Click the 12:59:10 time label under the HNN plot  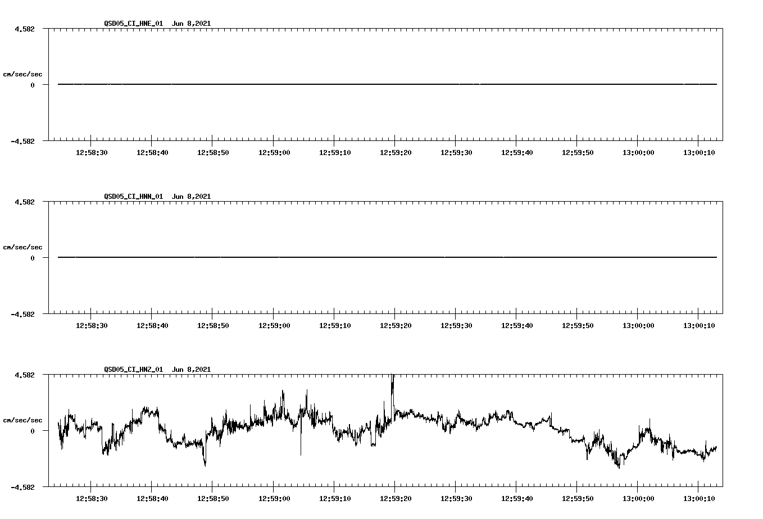tap(334, 326)
